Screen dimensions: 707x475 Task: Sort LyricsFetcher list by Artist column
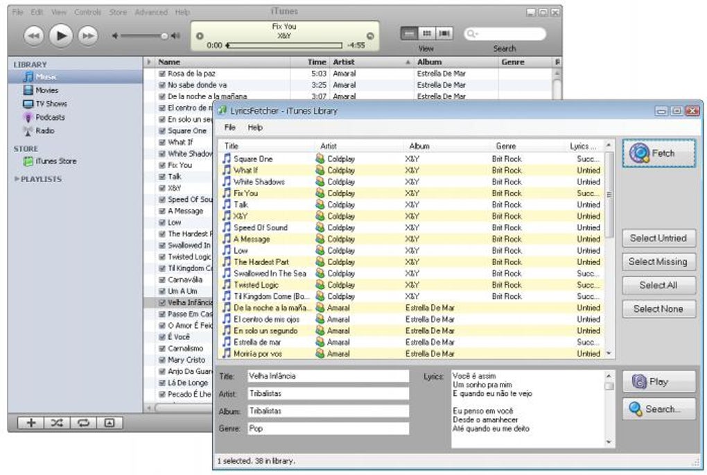359,146
